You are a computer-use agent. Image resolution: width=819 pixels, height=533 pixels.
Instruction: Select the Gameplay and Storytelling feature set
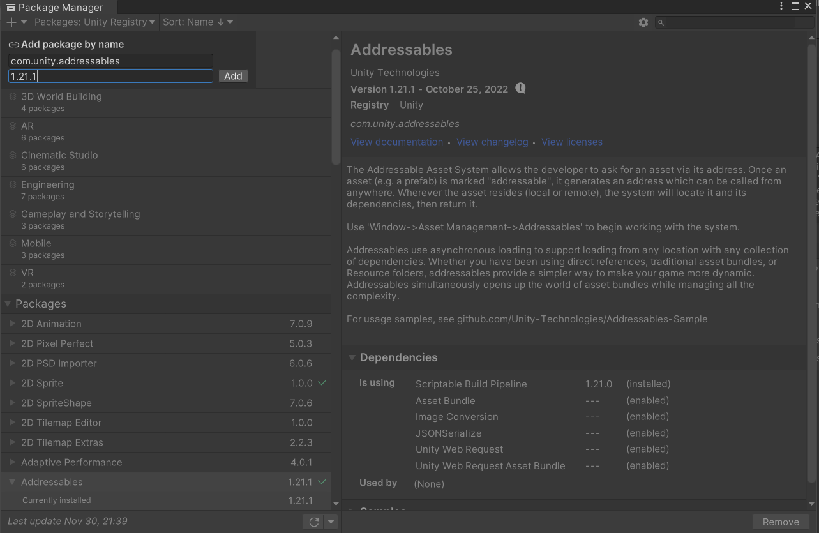[166, 220]
